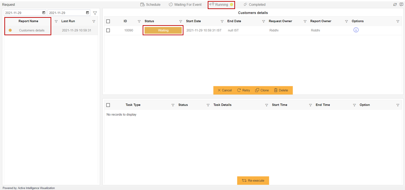Filter the request Status column
Viewport: 405px width, 190px height.
[180, 21]
